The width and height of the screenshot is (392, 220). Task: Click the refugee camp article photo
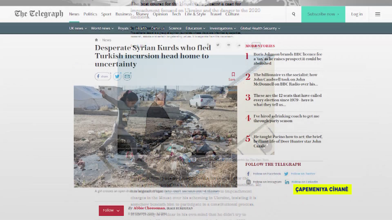point(156,136)
